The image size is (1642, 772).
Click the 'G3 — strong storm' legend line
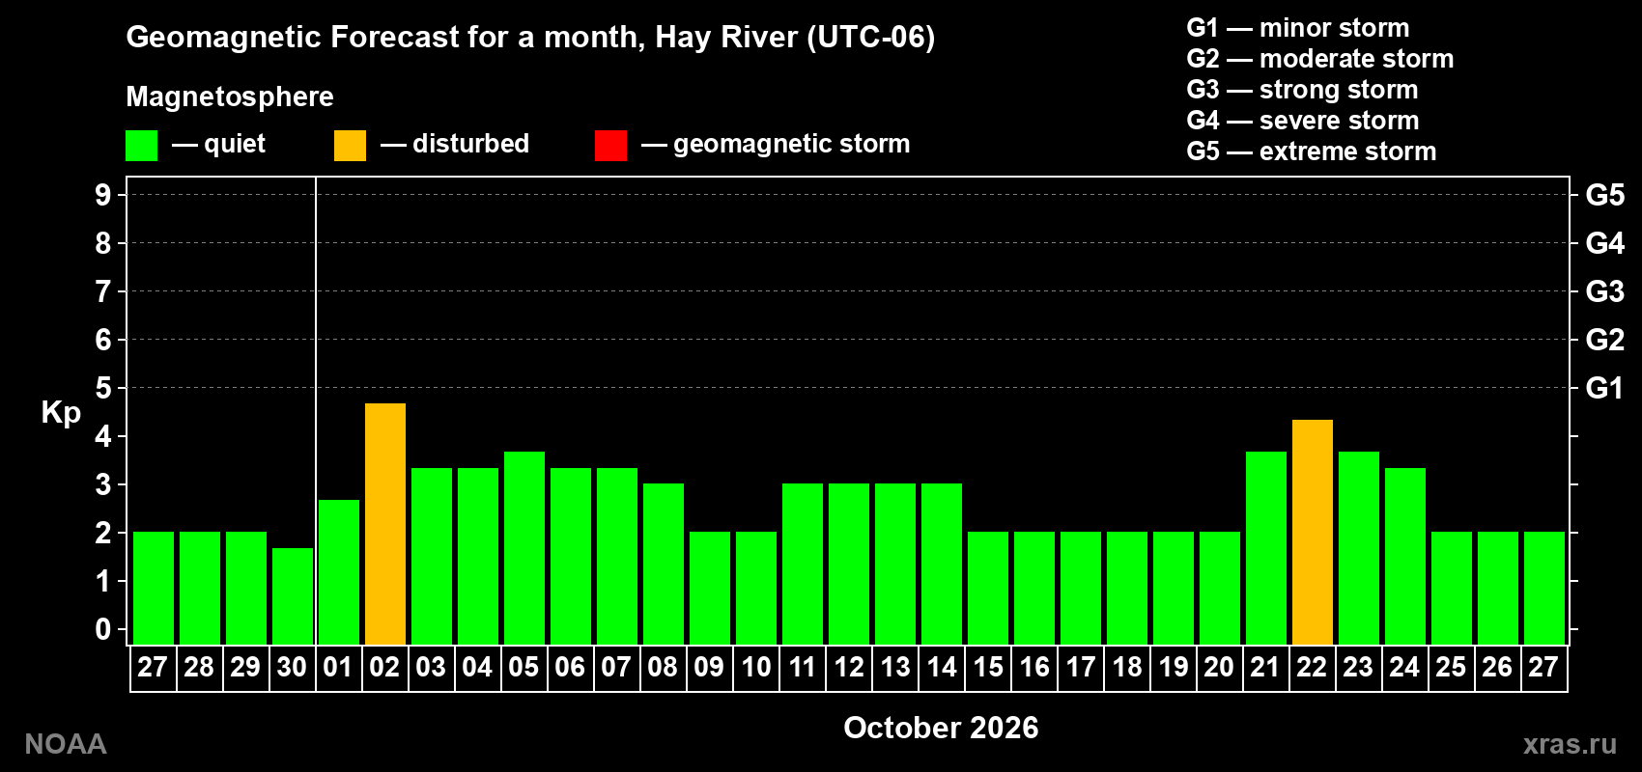click(1302, 90)
